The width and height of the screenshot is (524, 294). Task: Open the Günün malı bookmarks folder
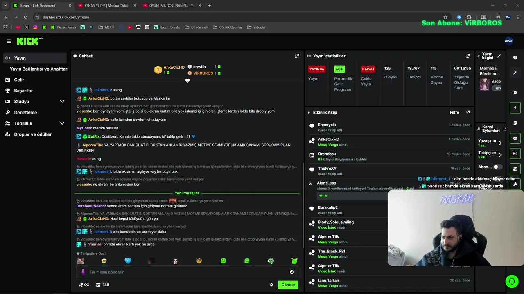pyautogui.click(x=196, y=27)
